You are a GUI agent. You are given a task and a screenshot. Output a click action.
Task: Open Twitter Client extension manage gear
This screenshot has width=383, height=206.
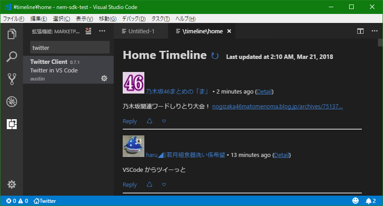(104, 78)
